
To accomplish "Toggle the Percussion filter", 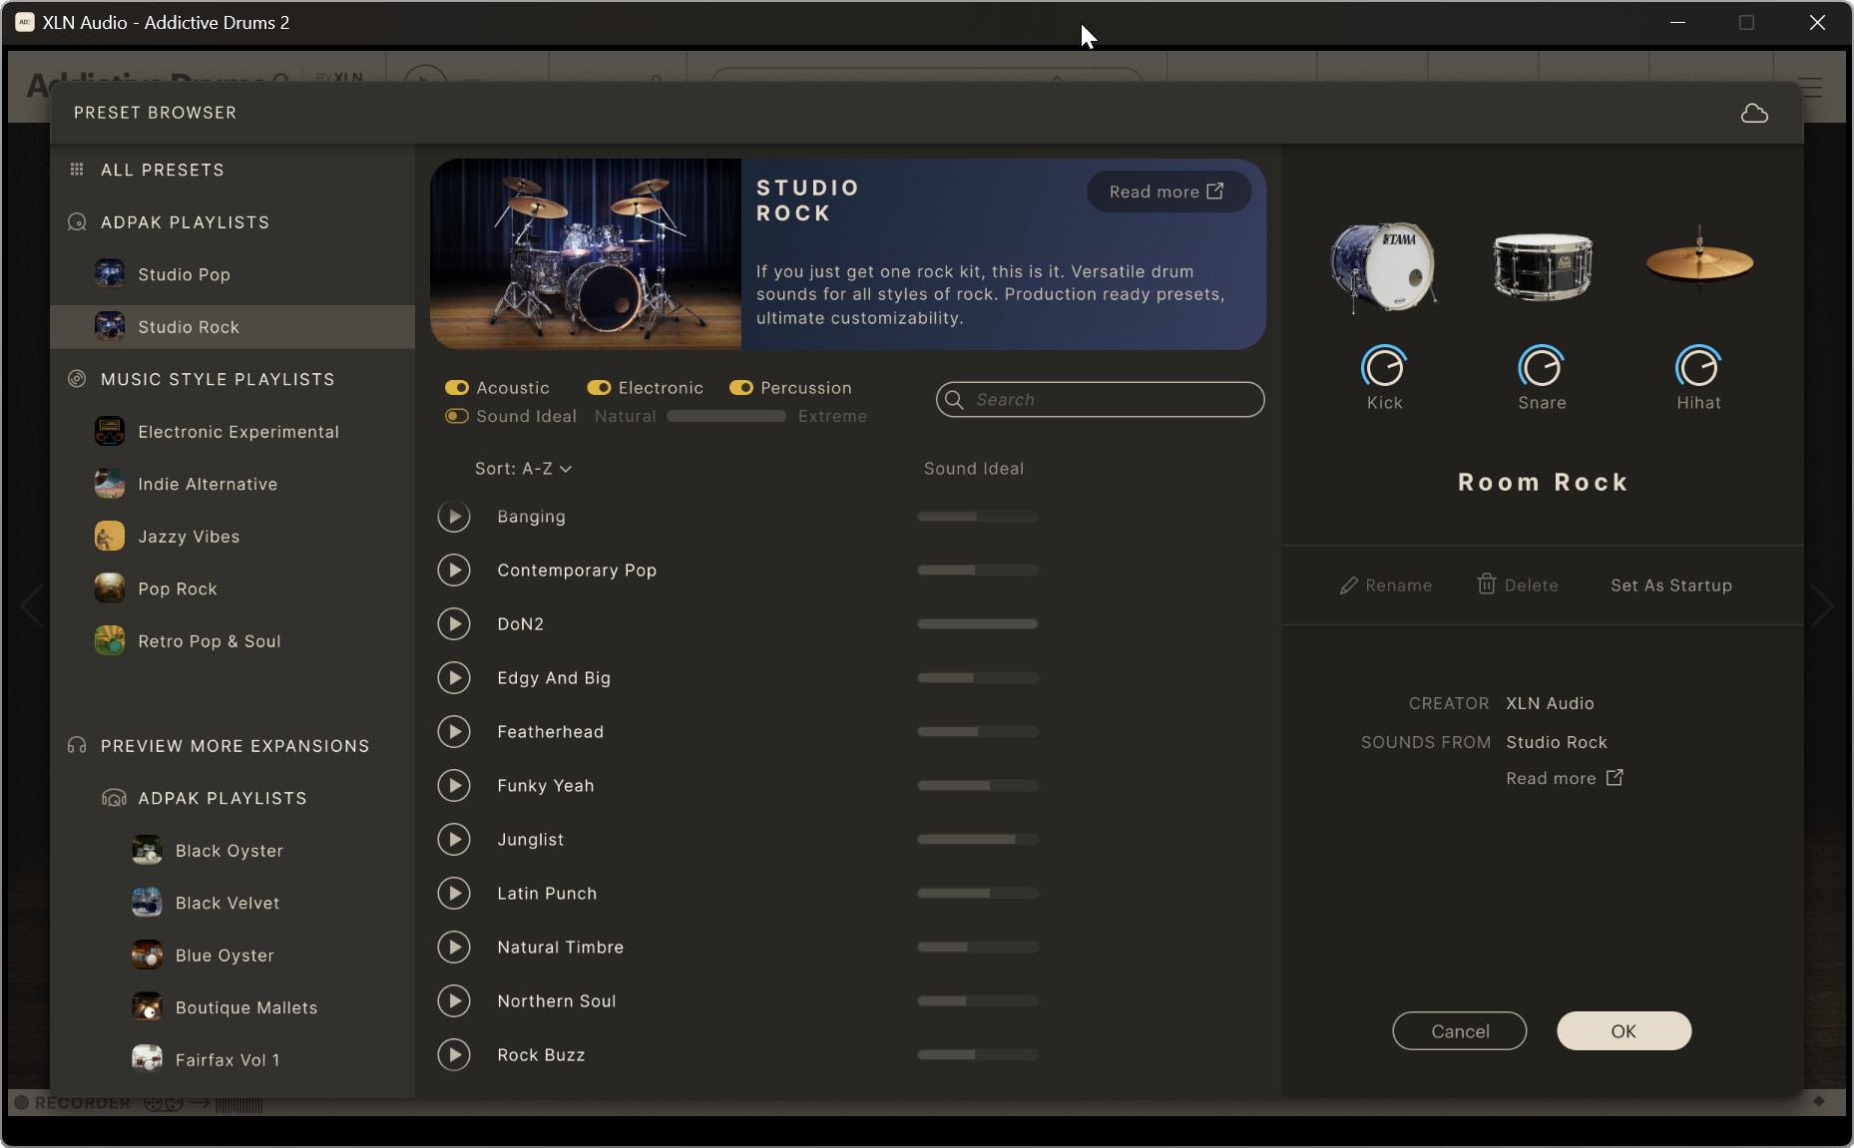I will 741,388.
